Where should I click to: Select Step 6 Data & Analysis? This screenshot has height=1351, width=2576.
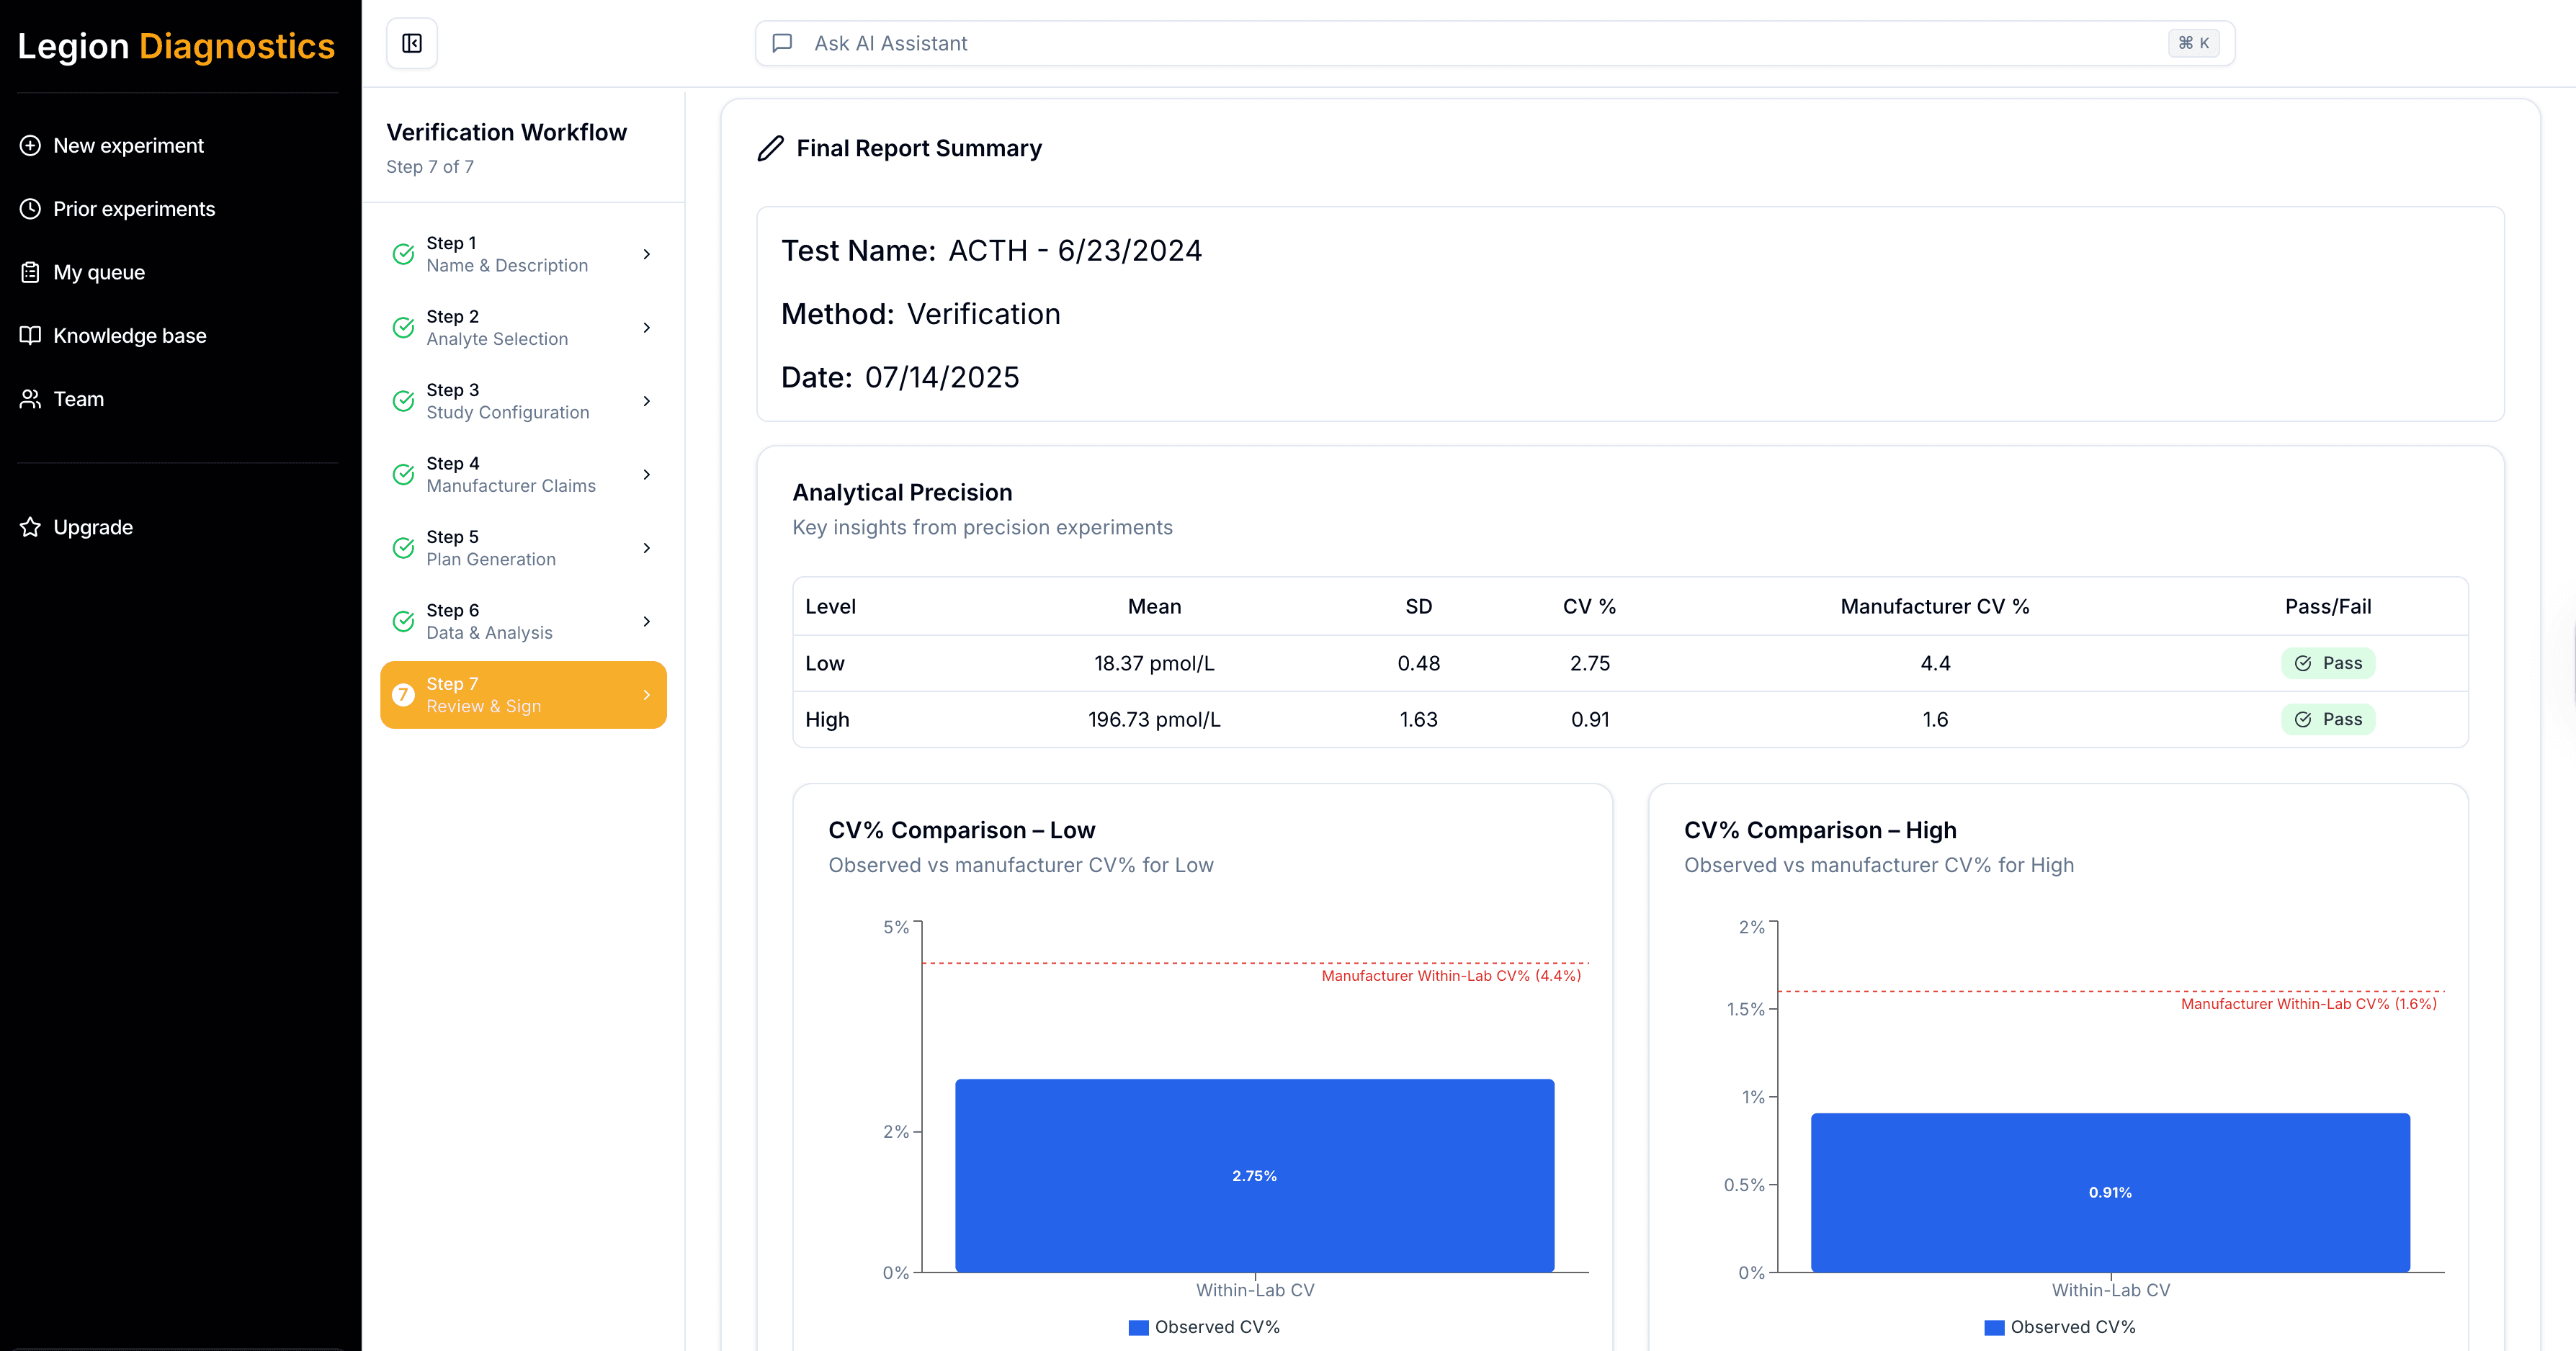523,621
